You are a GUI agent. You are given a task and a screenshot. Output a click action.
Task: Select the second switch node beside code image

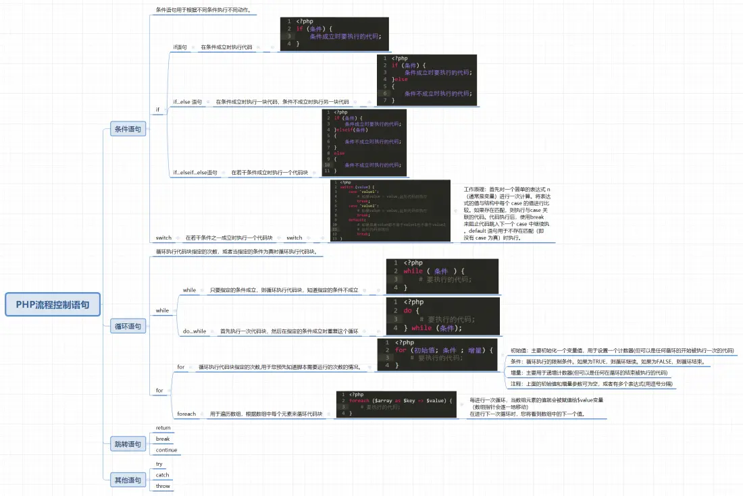(x=294, y=238)
